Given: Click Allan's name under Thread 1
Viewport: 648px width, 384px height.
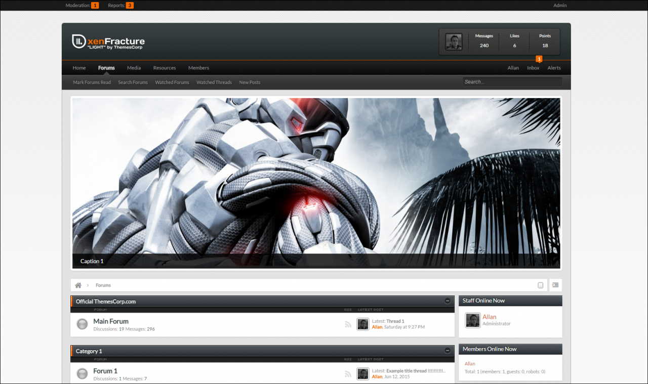Looking at the screenshot, I should pos(377,327).
